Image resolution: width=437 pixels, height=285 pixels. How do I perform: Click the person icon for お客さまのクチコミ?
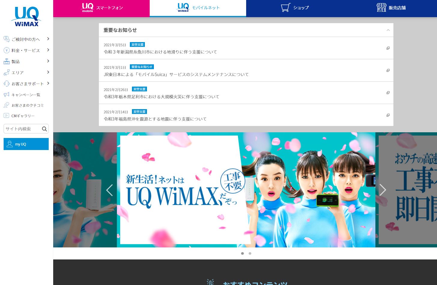point(6,105)
